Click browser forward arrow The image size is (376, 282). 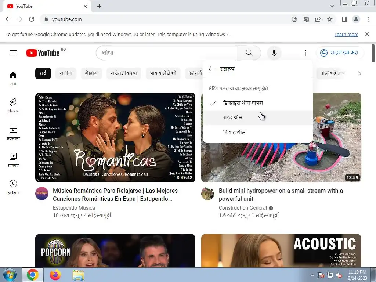click(x=20, y=19)
